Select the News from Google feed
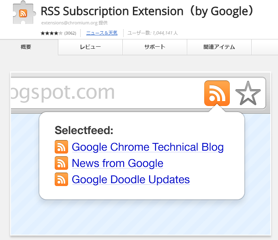 pos(118,163)
